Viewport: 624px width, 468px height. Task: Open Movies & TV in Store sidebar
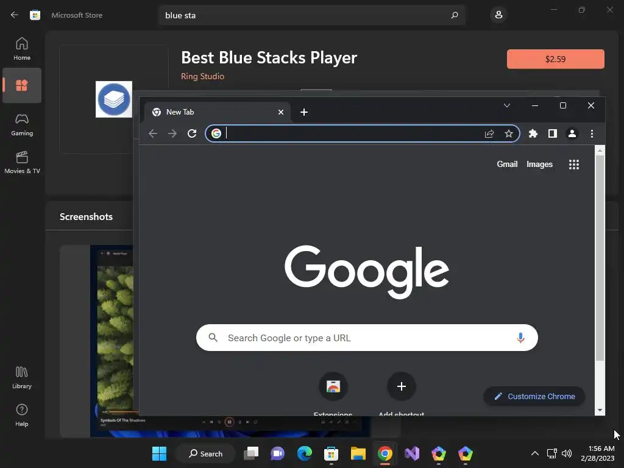click(22, 163)
